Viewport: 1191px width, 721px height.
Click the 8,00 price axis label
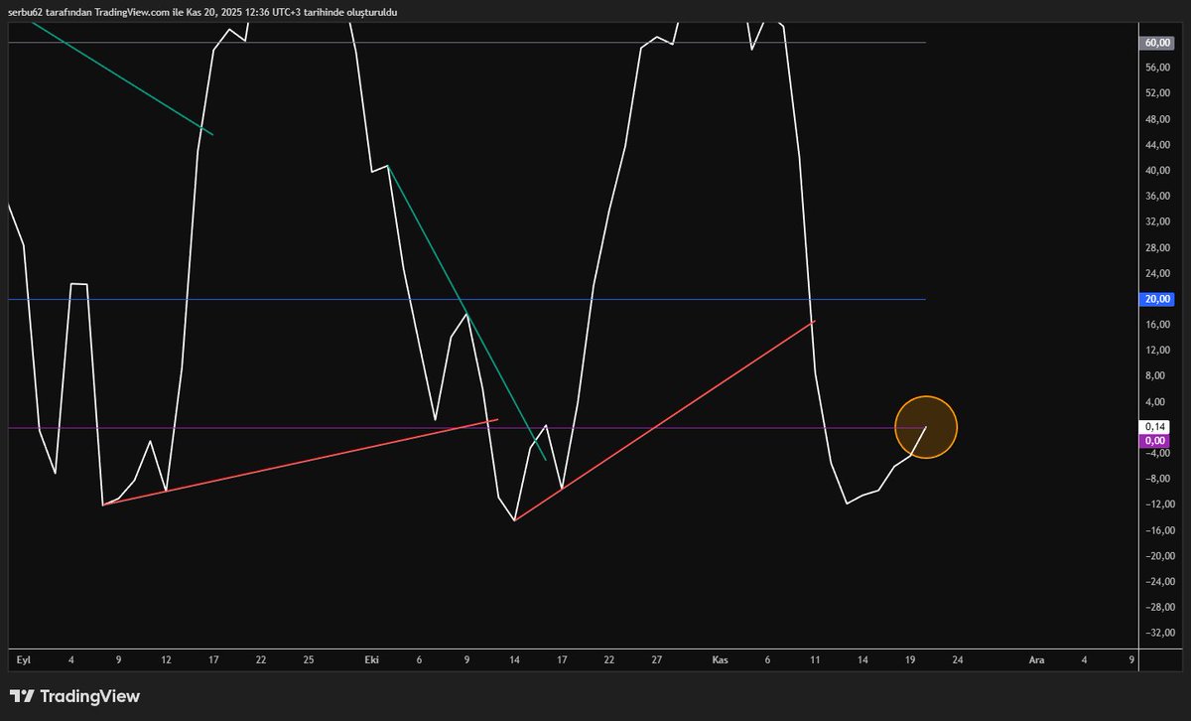tap(1157, 375)
